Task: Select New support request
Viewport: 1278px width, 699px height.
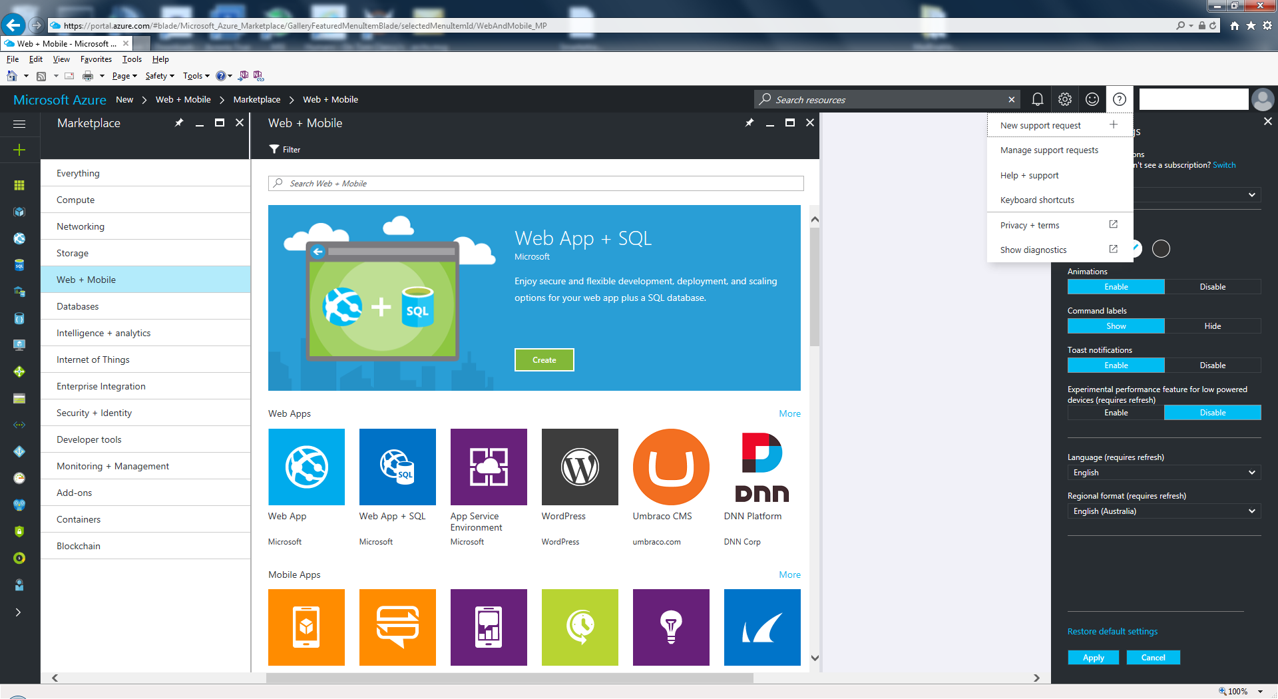Action: click(x=1060, y=125)
